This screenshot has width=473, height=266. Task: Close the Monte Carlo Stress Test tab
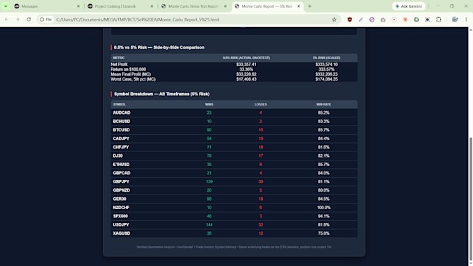[225, 6]
